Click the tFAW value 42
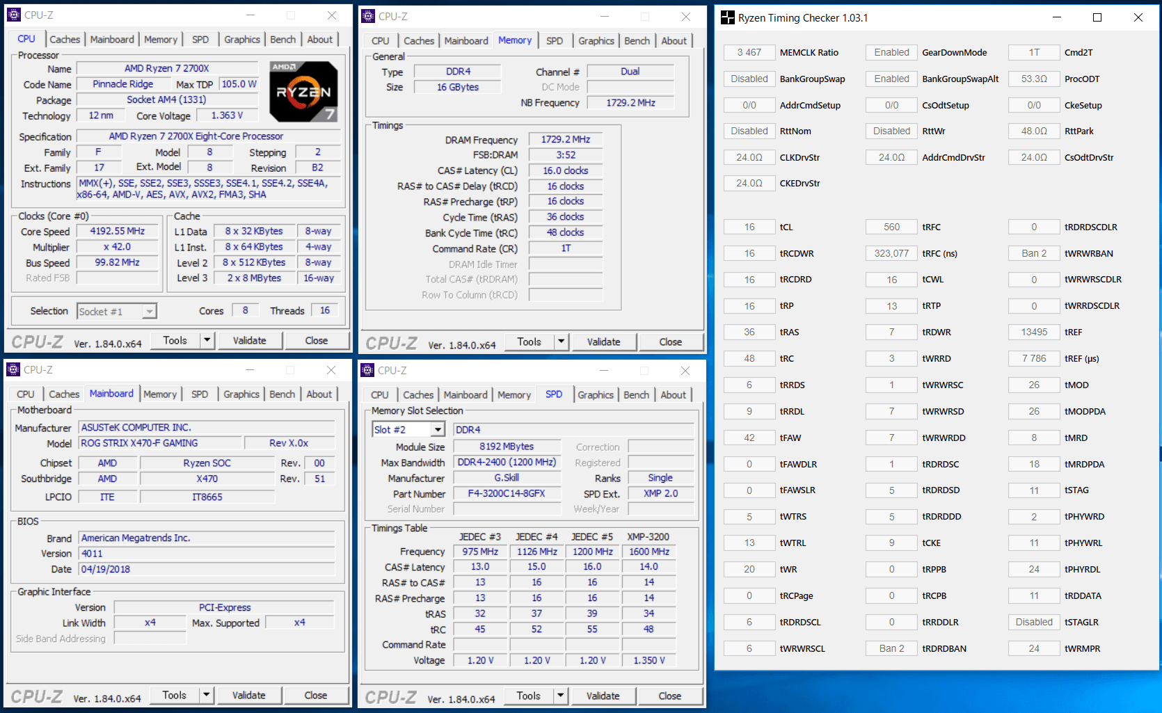This screenshot has height=713, width=1162. tap(749, 438)
